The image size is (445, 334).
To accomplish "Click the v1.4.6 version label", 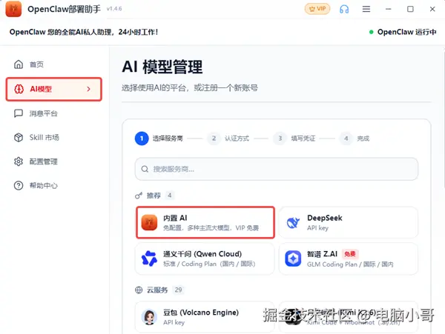I will click(x=114, y=9).
